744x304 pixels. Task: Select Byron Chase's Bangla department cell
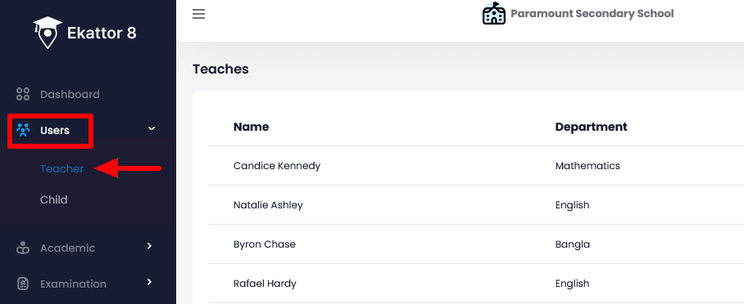tap(572, 244)
